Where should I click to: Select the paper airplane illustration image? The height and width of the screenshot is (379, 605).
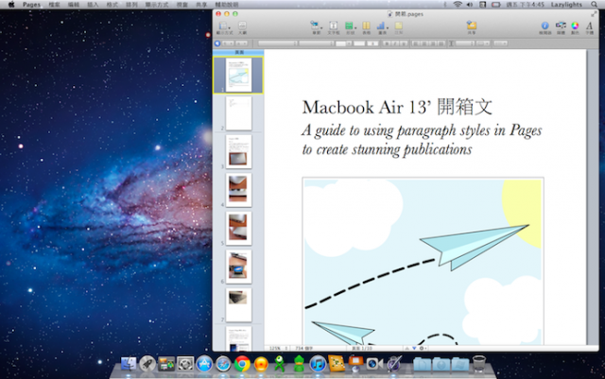(423, 261)
